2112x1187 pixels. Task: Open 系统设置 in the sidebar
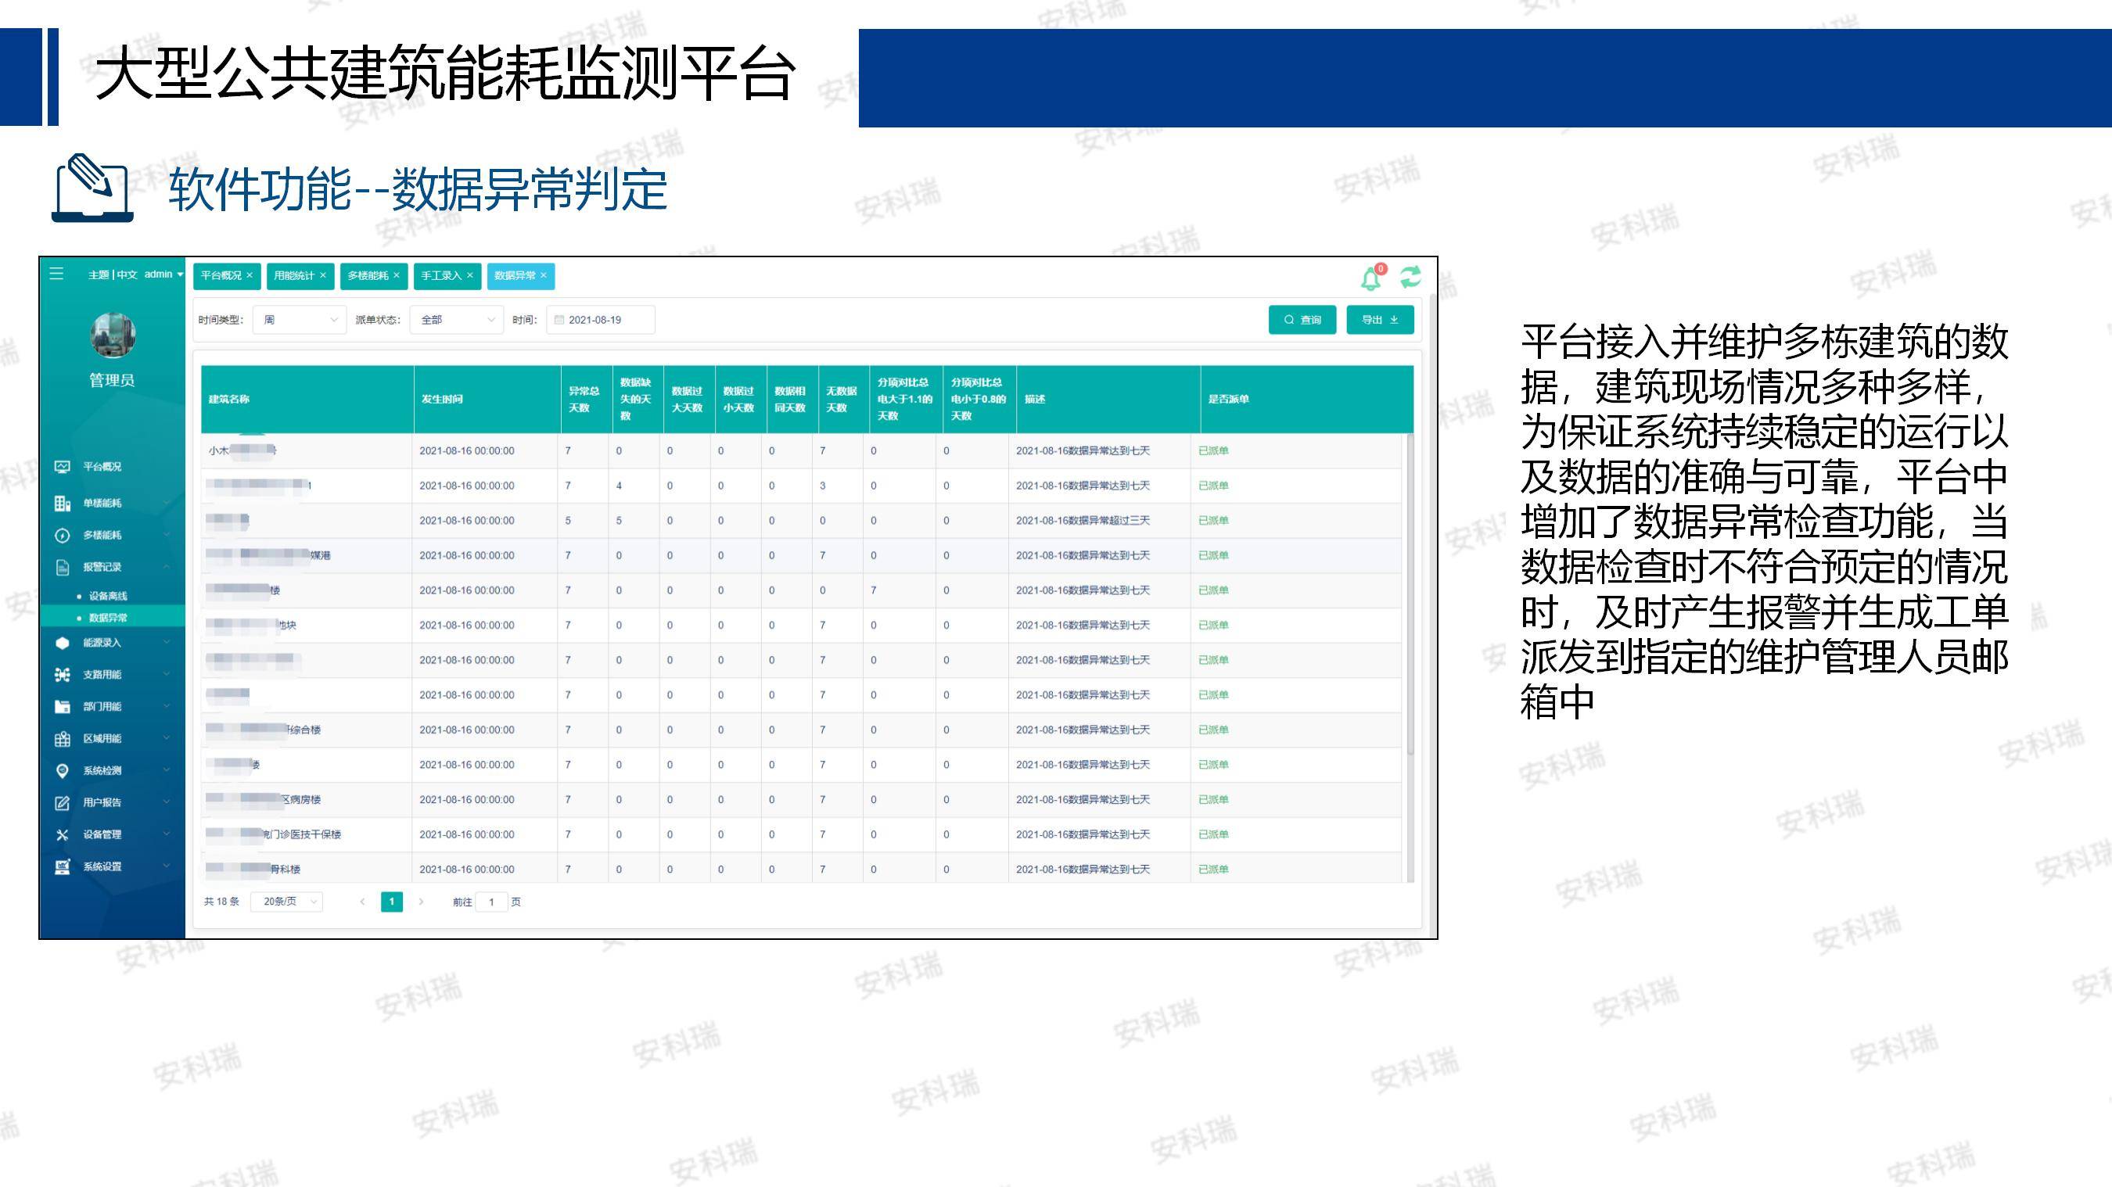(102, 866)
